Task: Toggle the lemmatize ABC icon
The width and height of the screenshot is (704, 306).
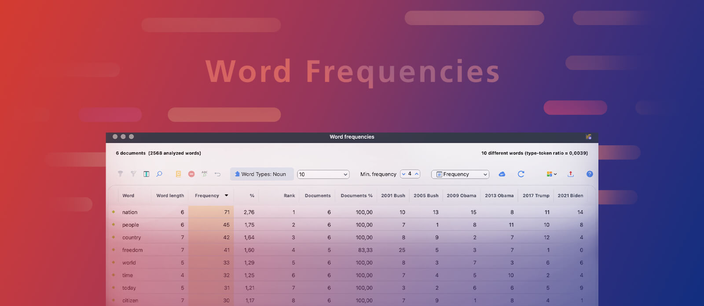Action: click(205, 174)
